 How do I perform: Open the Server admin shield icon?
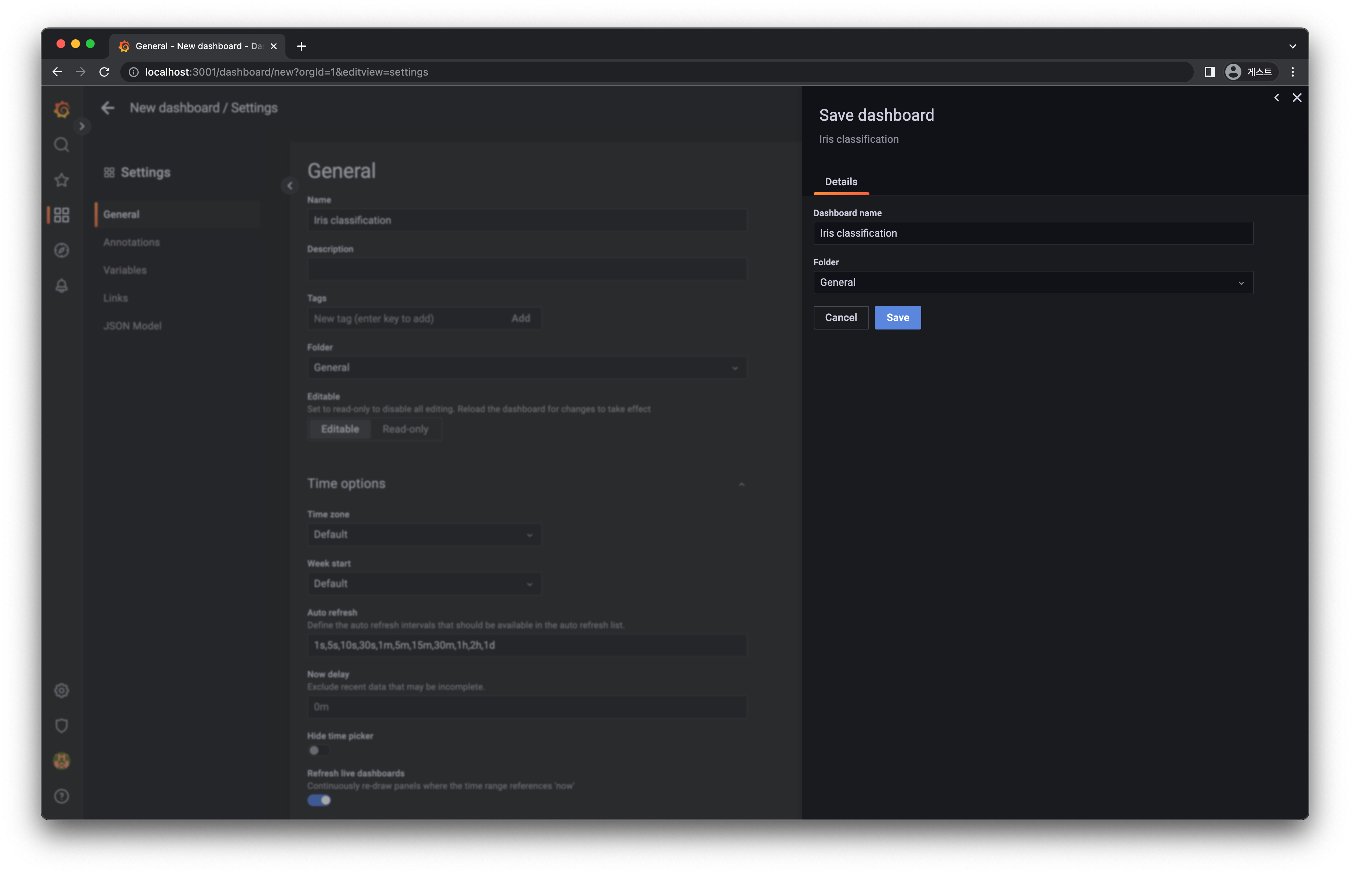click(x=62, y=725)
